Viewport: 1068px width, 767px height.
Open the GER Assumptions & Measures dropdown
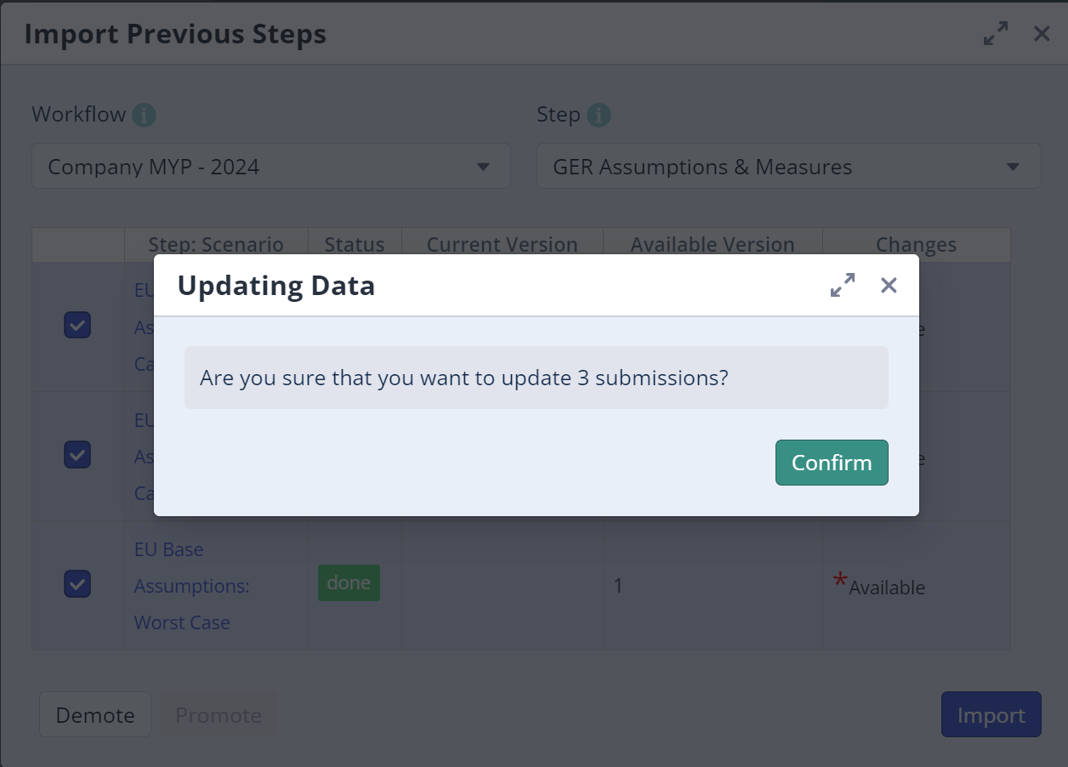[788, 167]
